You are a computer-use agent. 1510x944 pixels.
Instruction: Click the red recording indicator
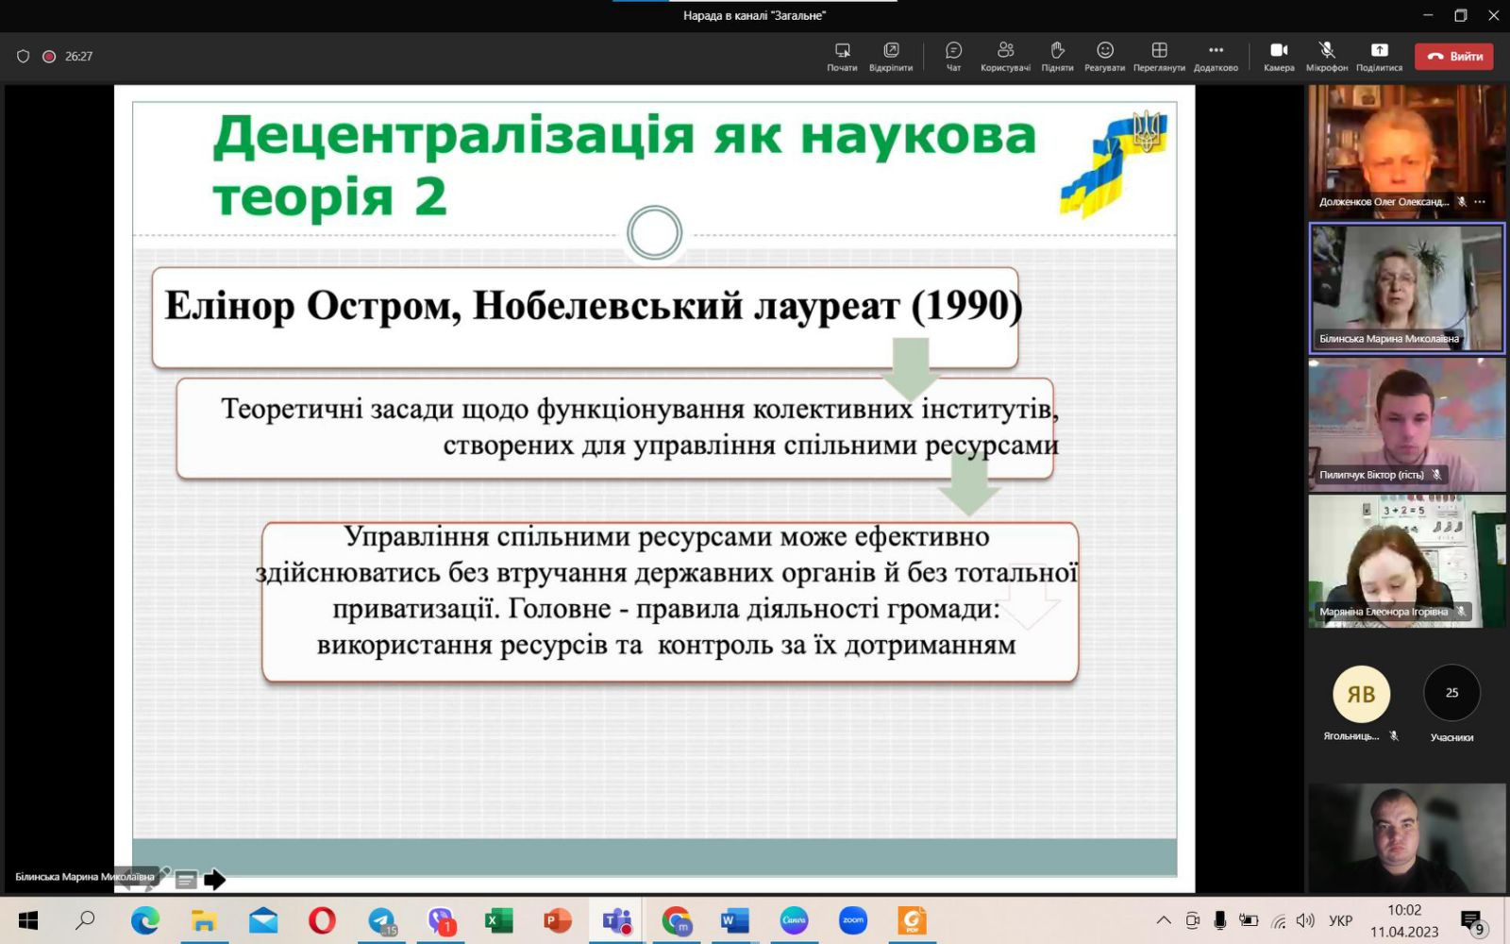click(x=49, y=57)
